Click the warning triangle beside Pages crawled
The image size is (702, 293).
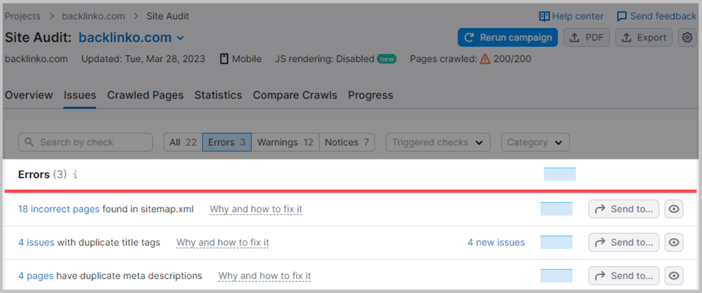pos(485,59)
